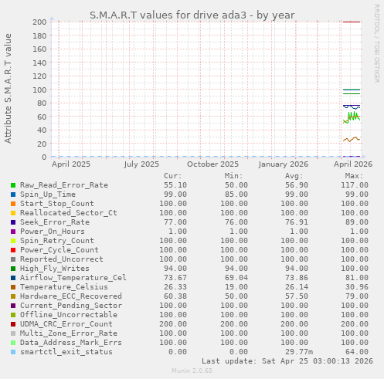This screenshot has height=379, width=384.
Task: Click the Start_Stop_Count orange color swatch
Action: point(13,204)
